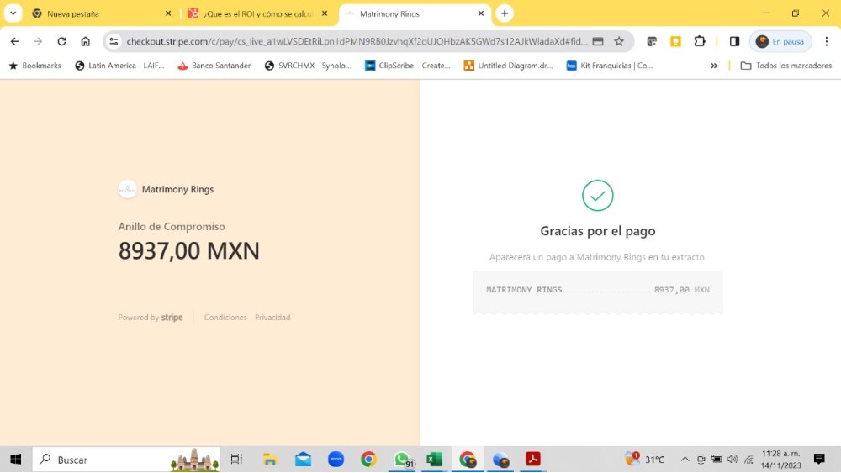
Task: Open the Windows Start menu
Action: click(15, 459)
